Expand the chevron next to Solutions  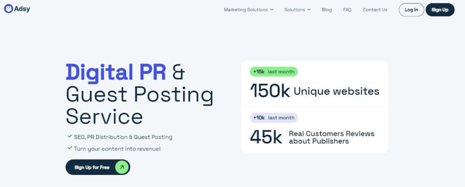[309, 10]
